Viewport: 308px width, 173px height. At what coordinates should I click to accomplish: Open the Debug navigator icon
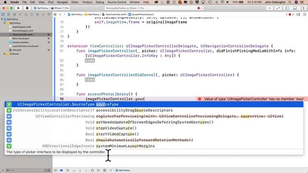coord(38,14)
